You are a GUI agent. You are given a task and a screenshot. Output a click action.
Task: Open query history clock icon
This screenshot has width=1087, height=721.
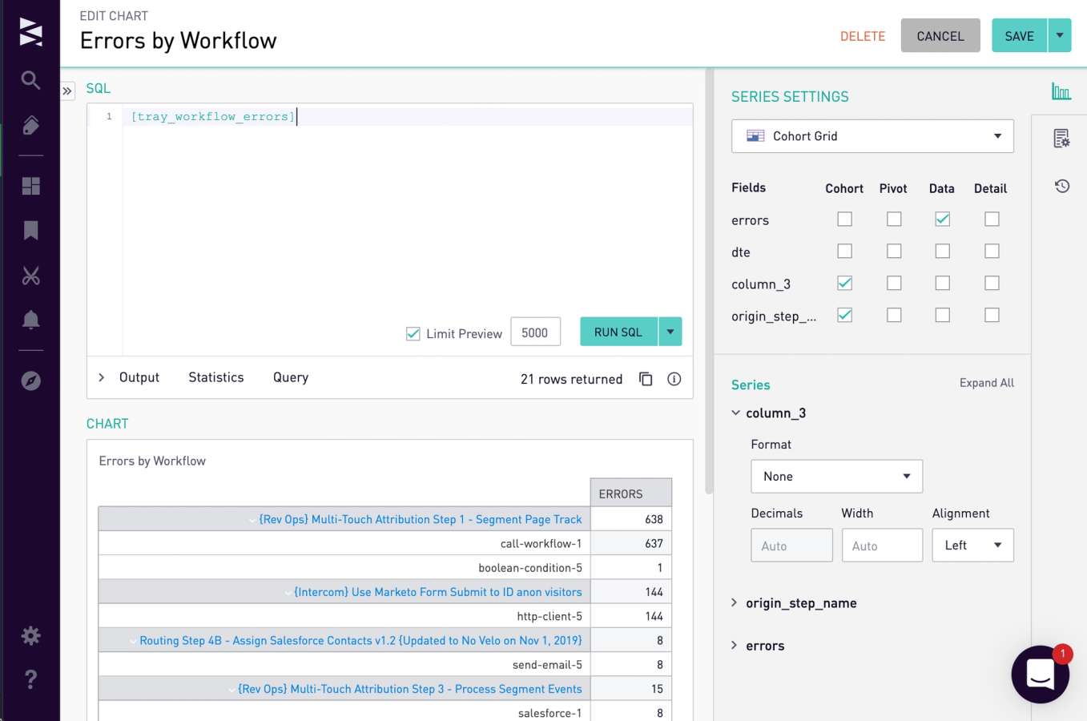pos(1062,186)
